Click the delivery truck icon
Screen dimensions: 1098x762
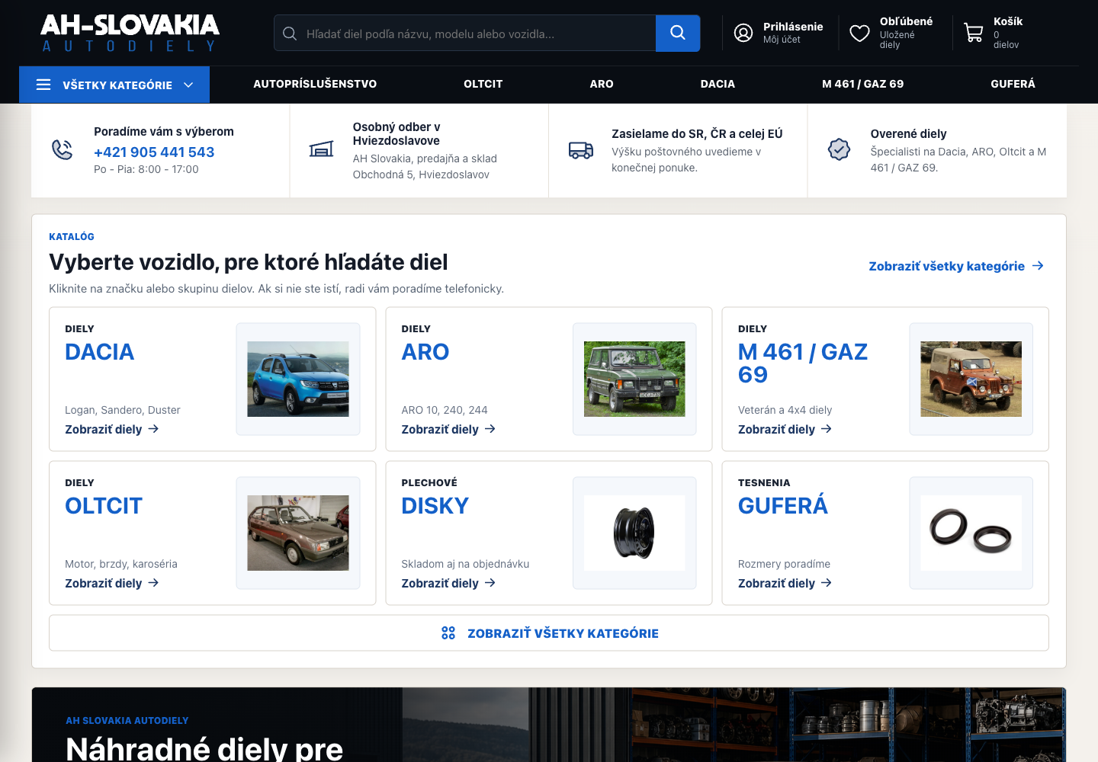[x=581, y=150]
